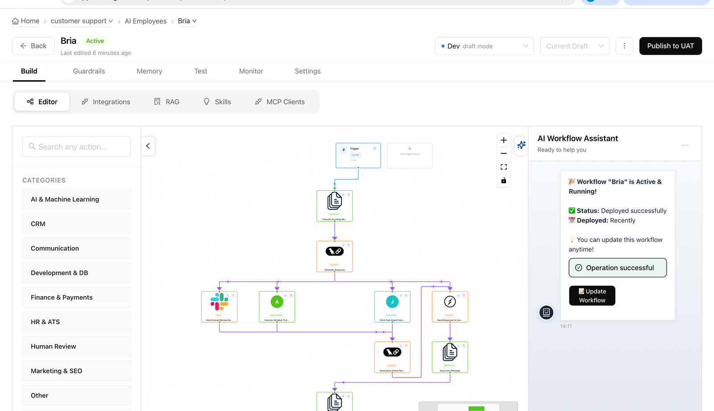Click the chat bot avatar icon
The height and width of the screenshot is (411, 714).
[546, 312]
